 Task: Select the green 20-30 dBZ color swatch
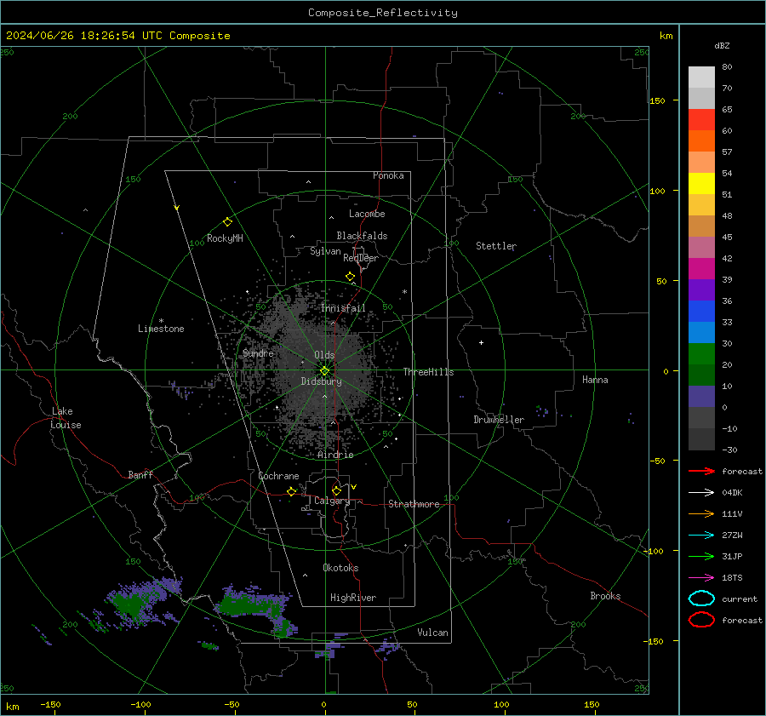[x=701, y=354]
